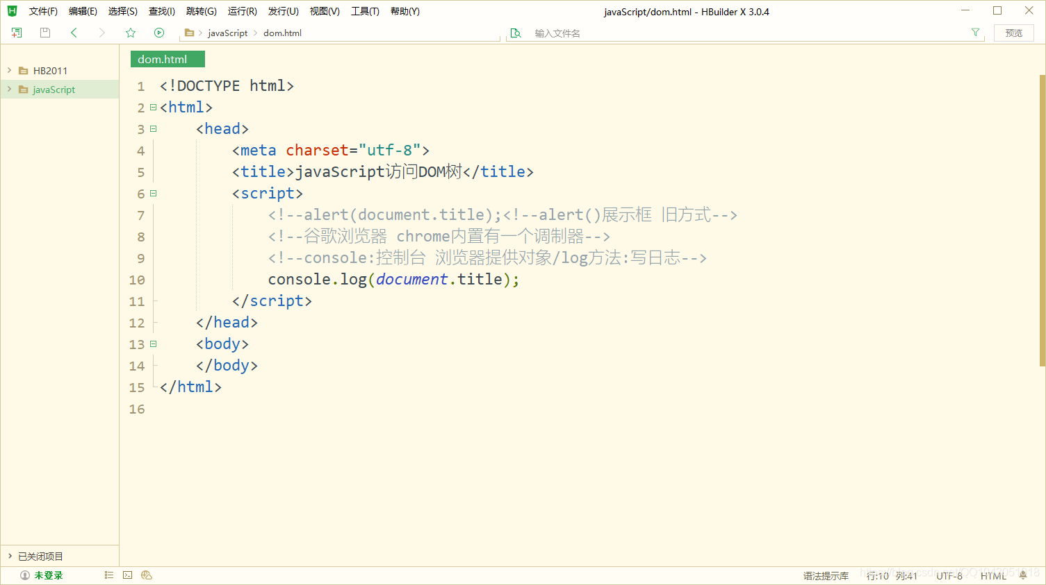
Task: Open the document outline list icon
Action: pos(109,575)
